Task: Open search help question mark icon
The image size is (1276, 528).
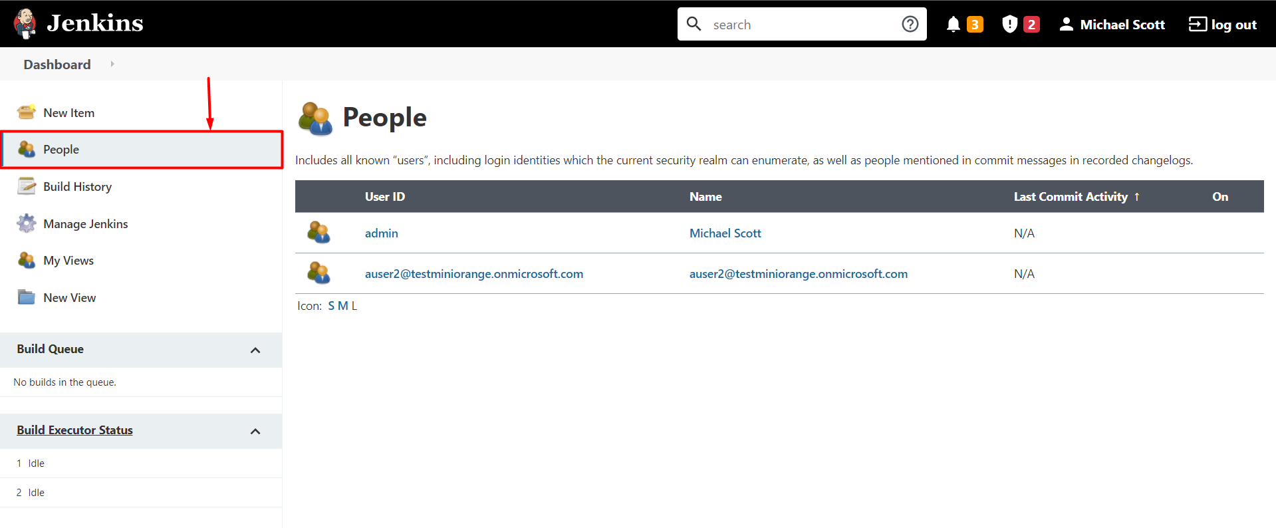Action: [x=910, y=24]
